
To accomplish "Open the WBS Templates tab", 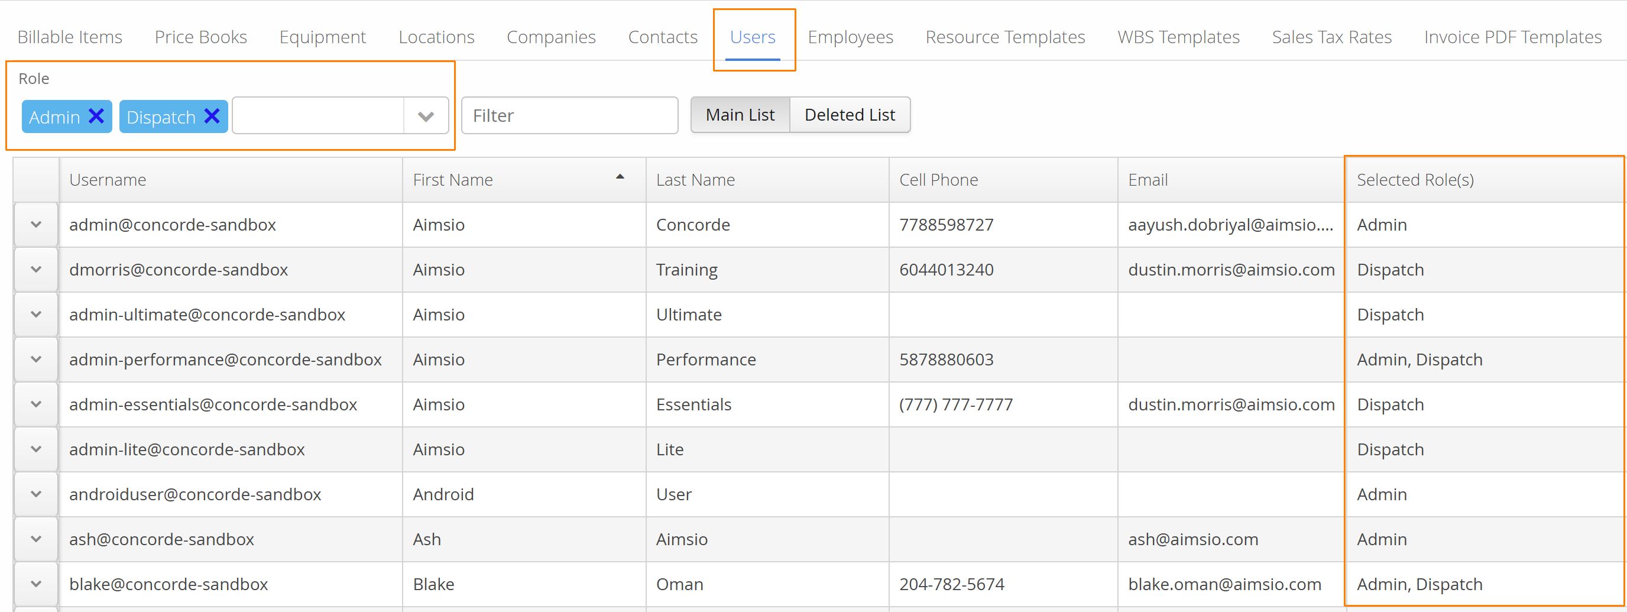I will click(1178, 37).
